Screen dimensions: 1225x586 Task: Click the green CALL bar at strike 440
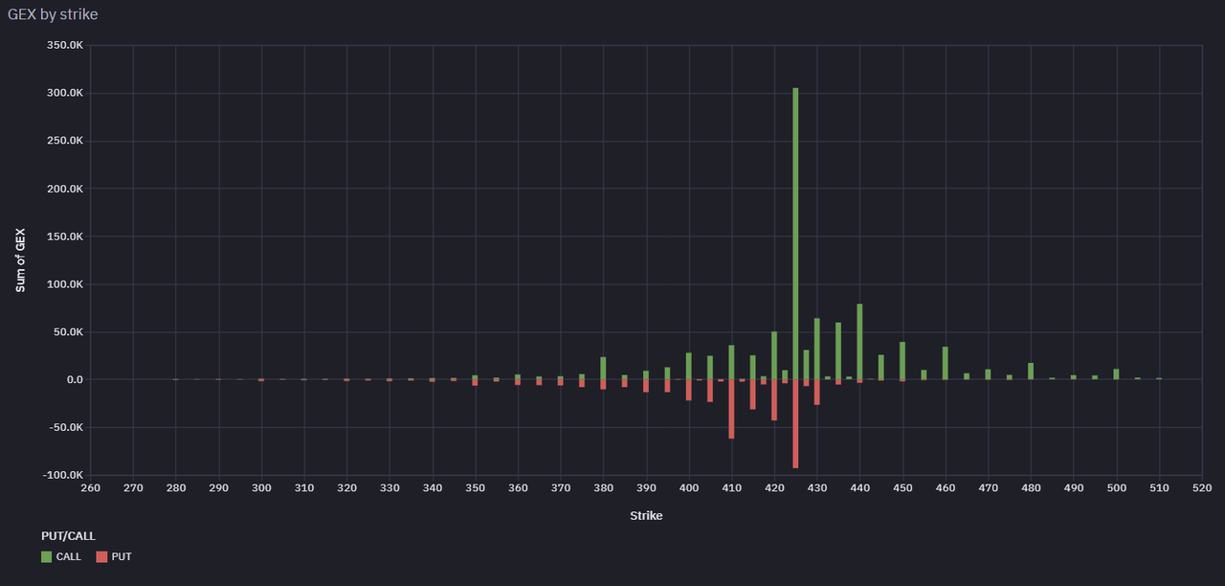(859, 342)
